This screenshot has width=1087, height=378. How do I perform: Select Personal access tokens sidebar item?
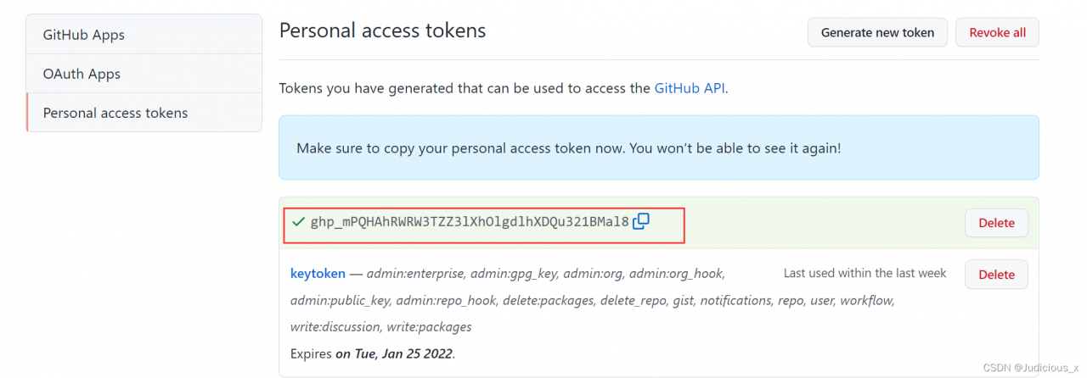(144, 113)
